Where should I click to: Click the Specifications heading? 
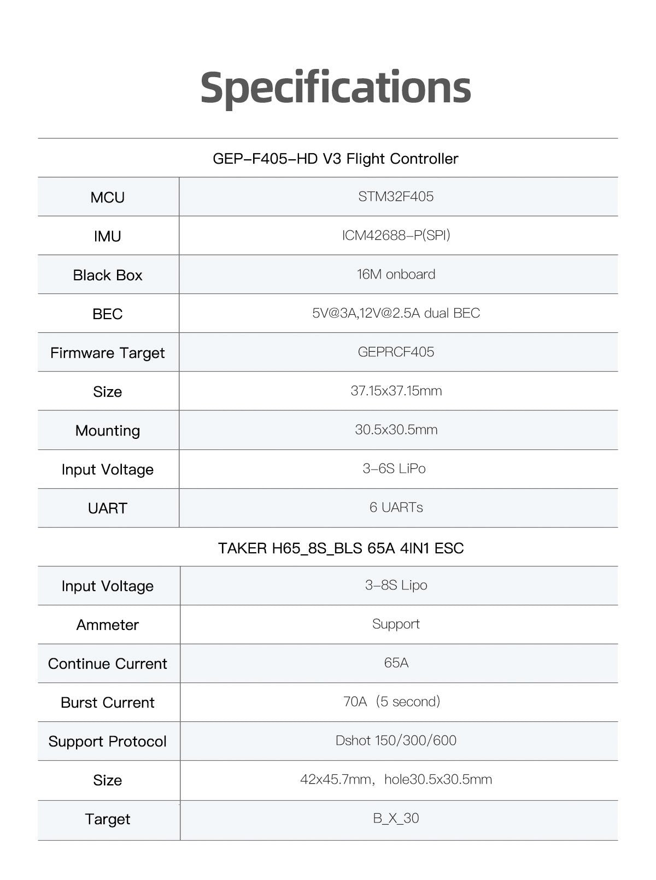tap(335, 88)
